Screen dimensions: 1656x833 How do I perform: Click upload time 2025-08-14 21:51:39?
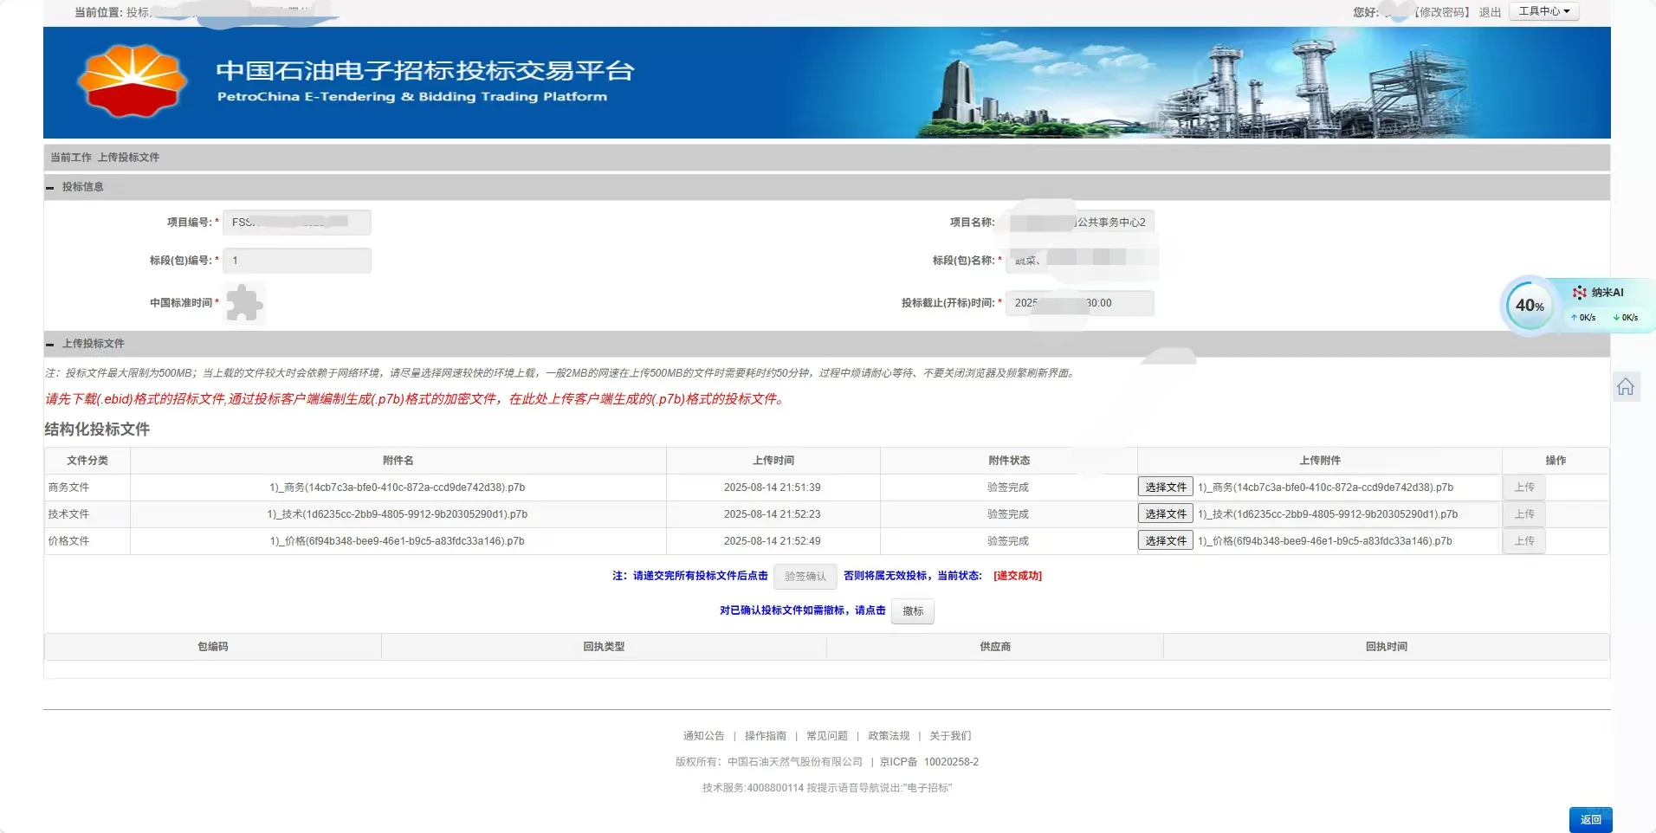coord(773,488)
